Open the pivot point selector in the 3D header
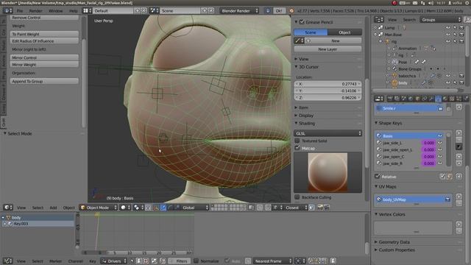 (x=138, y=208)
